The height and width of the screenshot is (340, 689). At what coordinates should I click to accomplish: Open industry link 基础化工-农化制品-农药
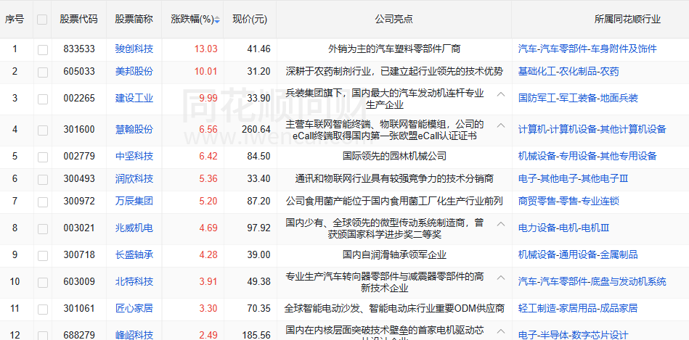click(568, 72)
